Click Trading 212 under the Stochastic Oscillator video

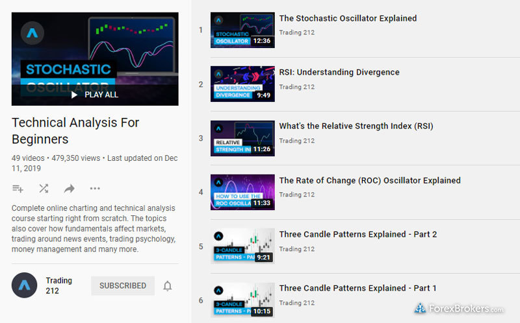(296, 32)
